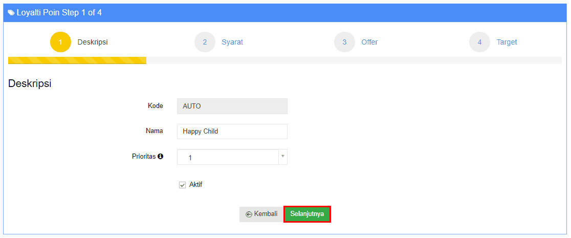
Task: Click the yellow striped progress bar
Action: pyautogui.click(x=77, y=60)
